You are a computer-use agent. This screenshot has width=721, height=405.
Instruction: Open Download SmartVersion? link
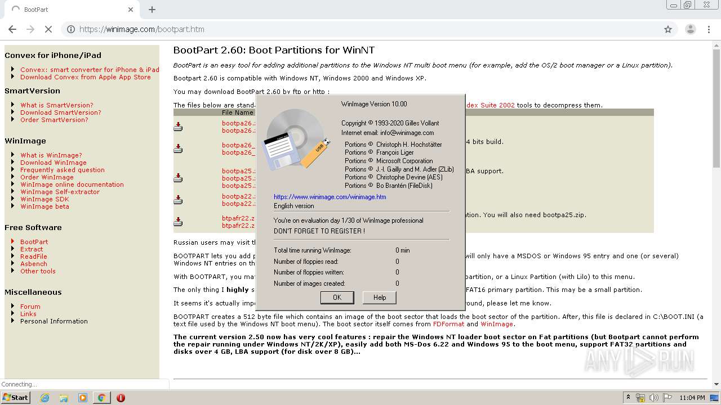(x=61, y=112)
